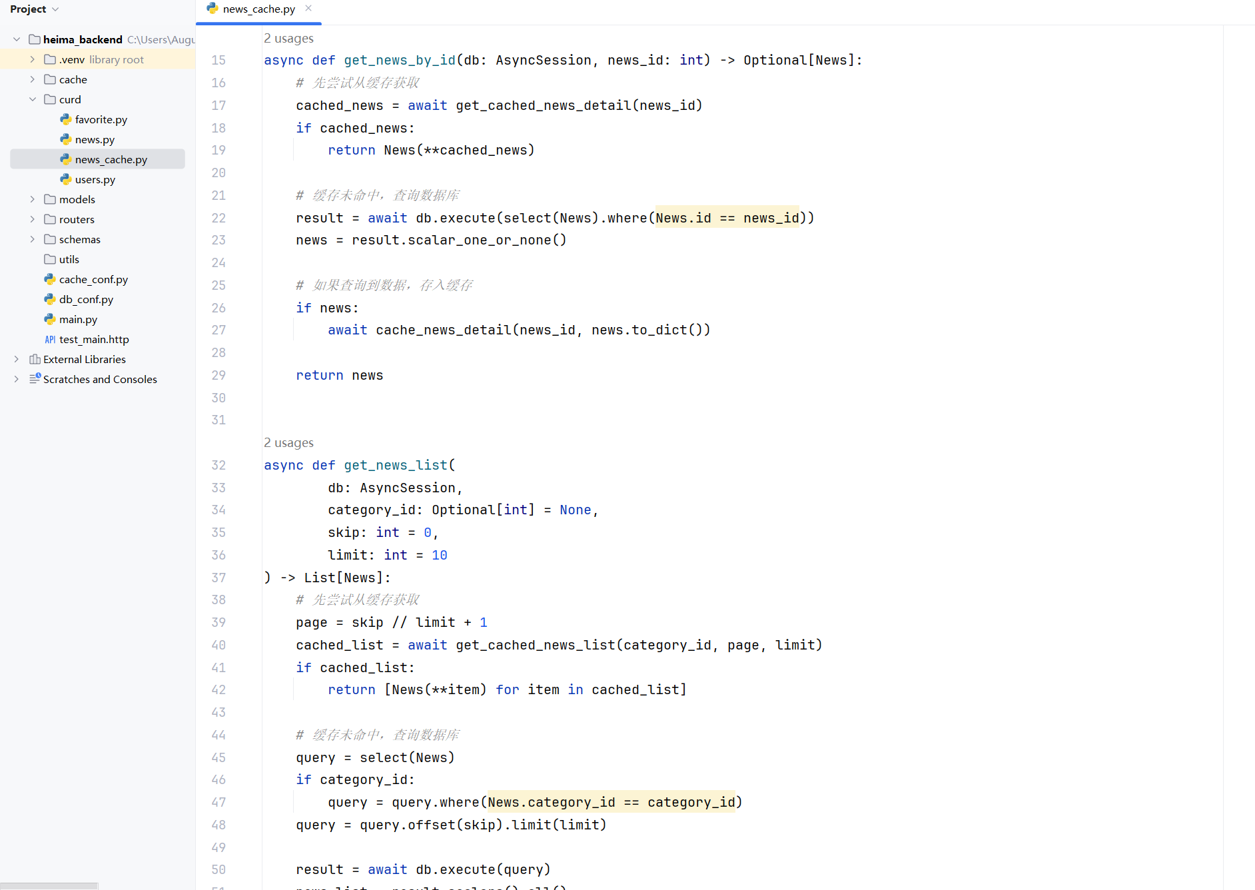The height and width of the screenshot is (890, 1255).
Task: Open news.py in the curd folder
Action: click(x=95, y=139)
